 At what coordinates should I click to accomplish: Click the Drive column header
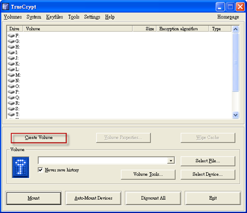click(x=15, y=29)
